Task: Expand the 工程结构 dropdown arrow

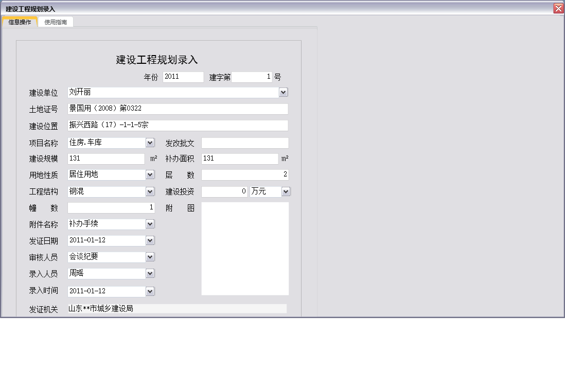Action: tap(149, 191)
